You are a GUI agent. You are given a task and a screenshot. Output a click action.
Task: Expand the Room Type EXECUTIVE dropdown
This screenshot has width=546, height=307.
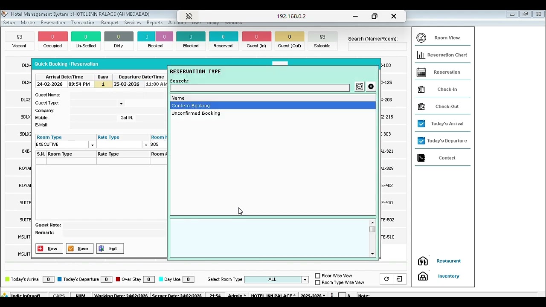click(x=92, y=145)
